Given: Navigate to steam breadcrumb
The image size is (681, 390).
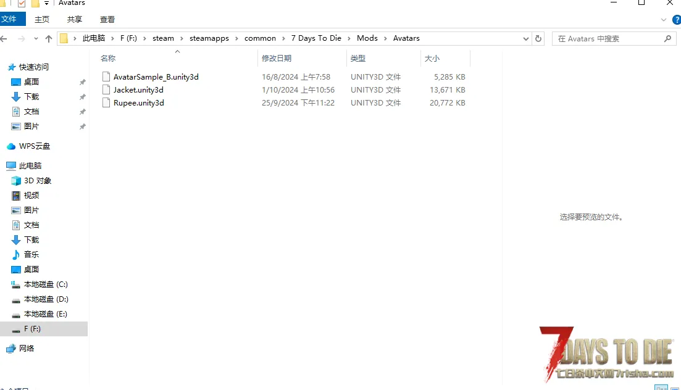Looking at the screenshot, I should click(x=163, y=38).
